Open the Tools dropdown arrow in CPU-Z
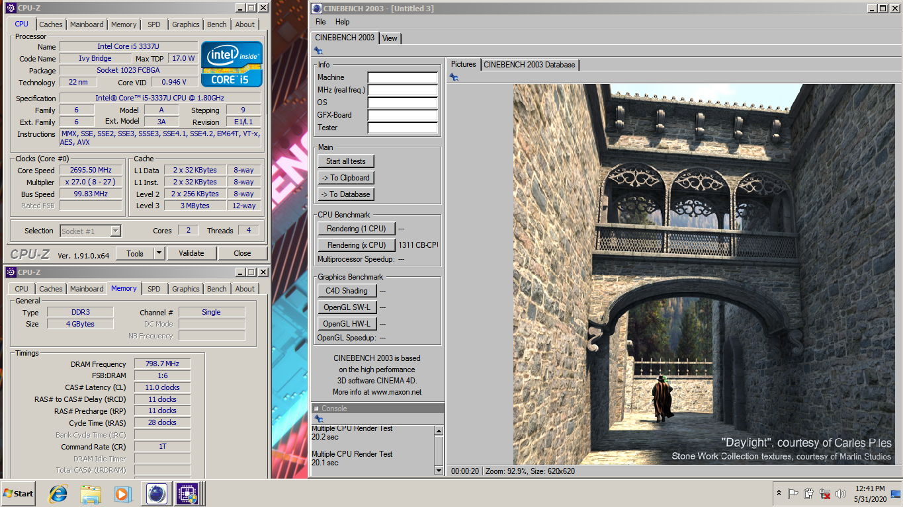903x507 pixels. tap(159, 253)
